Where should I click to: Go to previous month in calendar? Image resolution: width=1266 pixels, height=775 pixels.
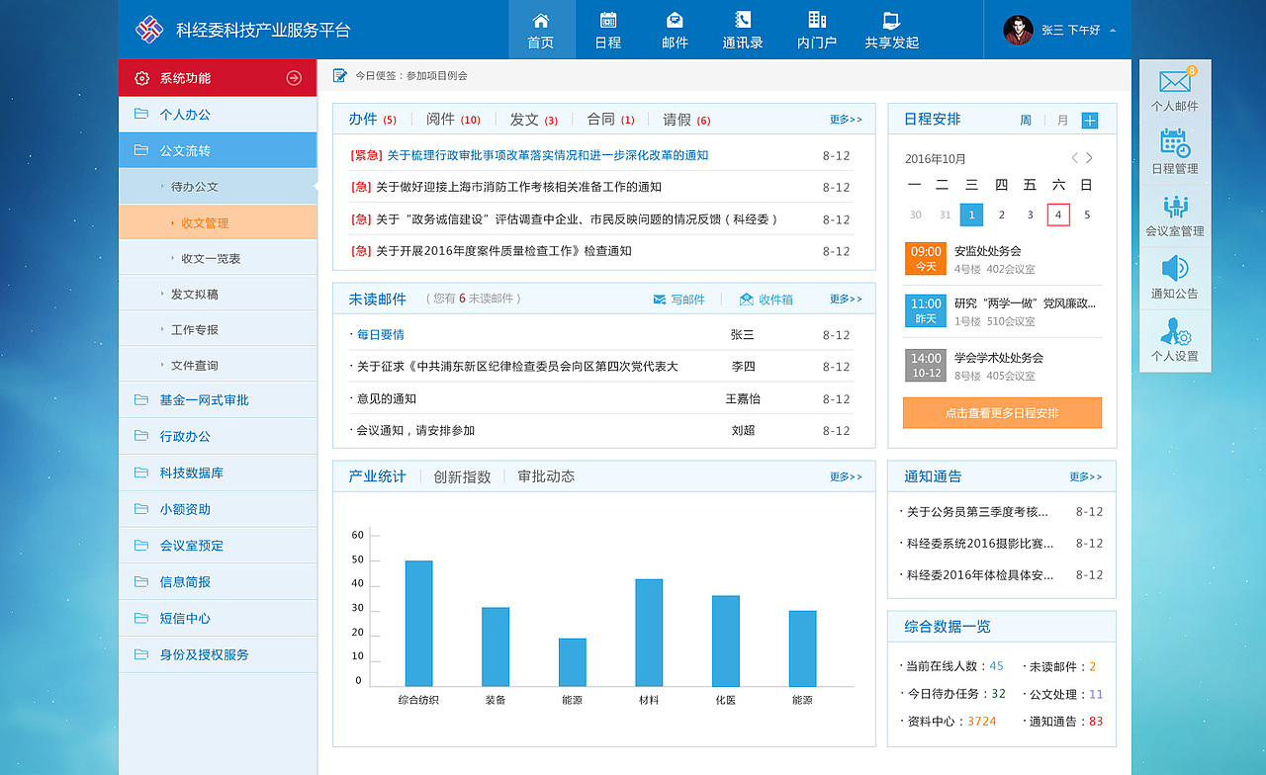[1074, 158]
